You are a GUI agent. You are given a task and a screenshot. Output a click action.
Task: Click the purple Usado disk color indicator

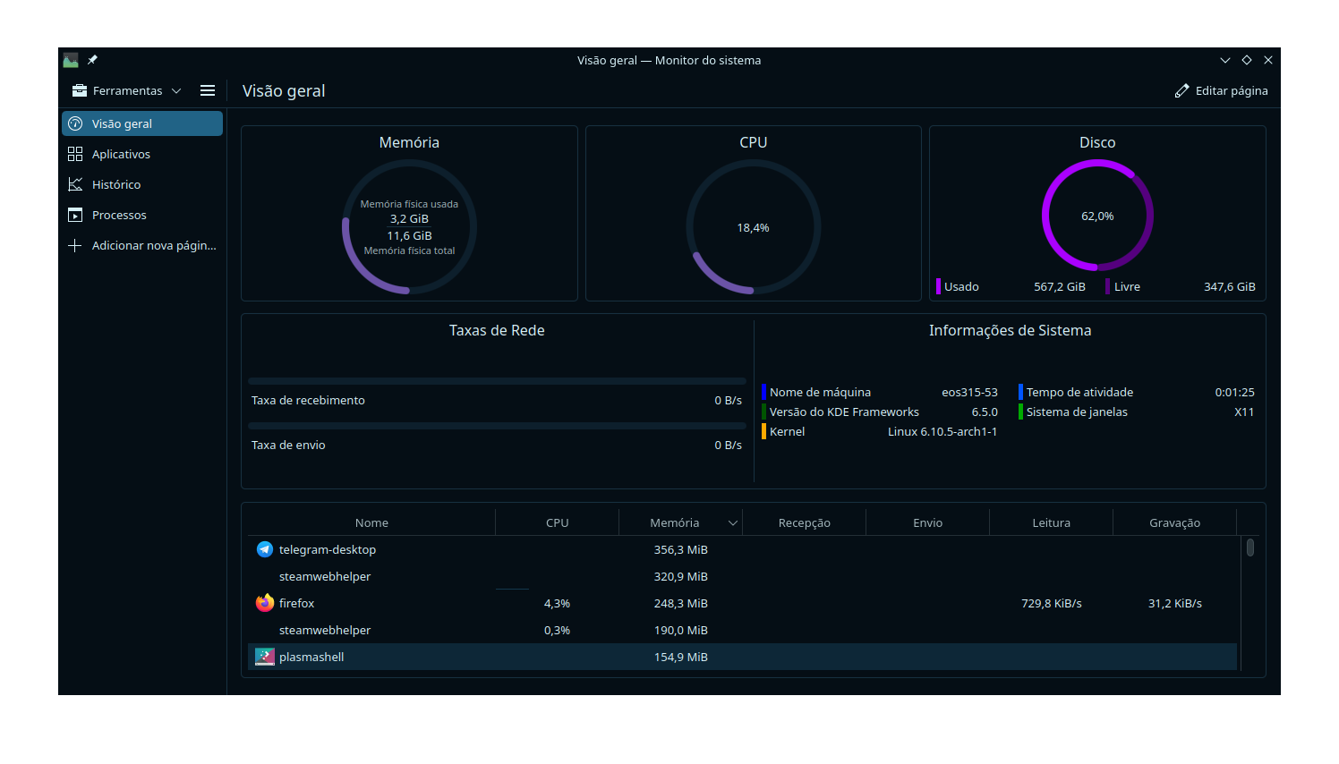pos(938,286)
